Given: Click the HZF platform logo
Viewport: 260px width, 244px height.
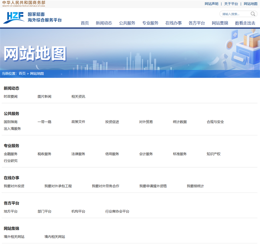Looking at the screenshot, I should [x=33, y=17].
